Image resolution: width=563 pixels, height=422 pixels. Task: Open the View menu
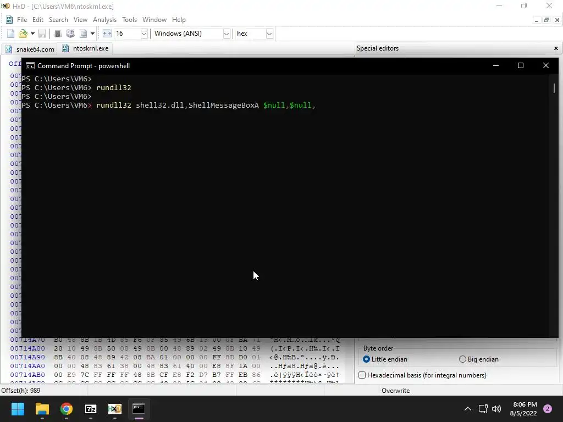(80, 20)
